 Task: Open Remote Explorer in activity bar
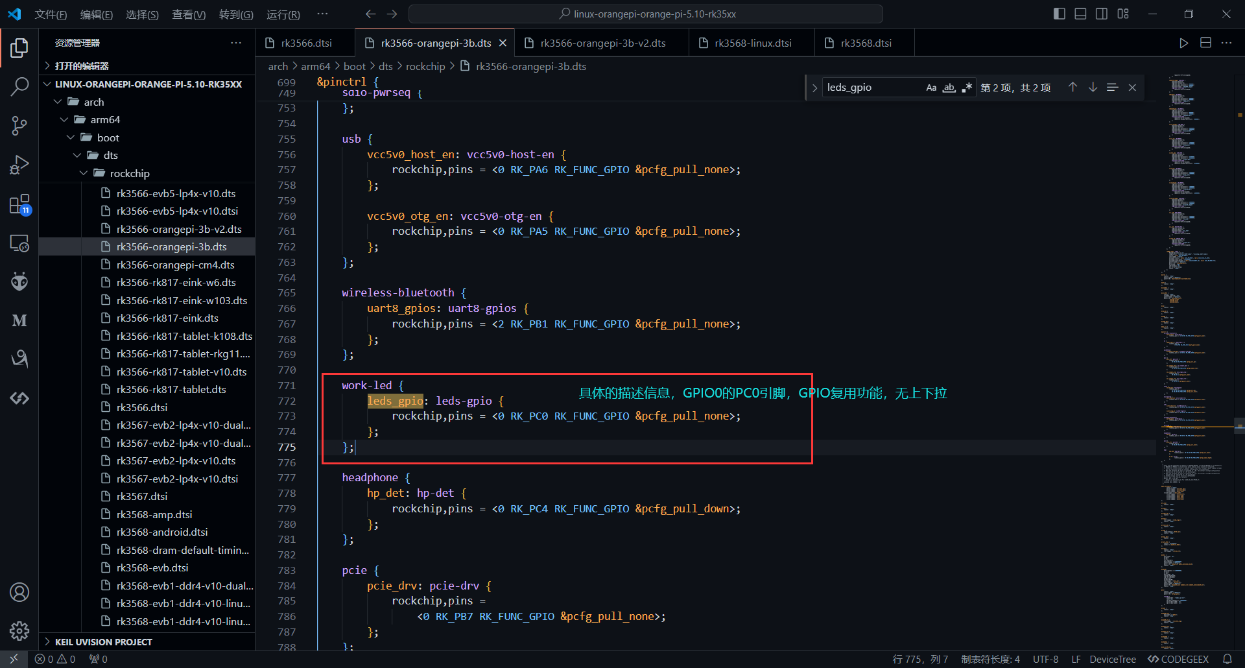click(19, 243)
